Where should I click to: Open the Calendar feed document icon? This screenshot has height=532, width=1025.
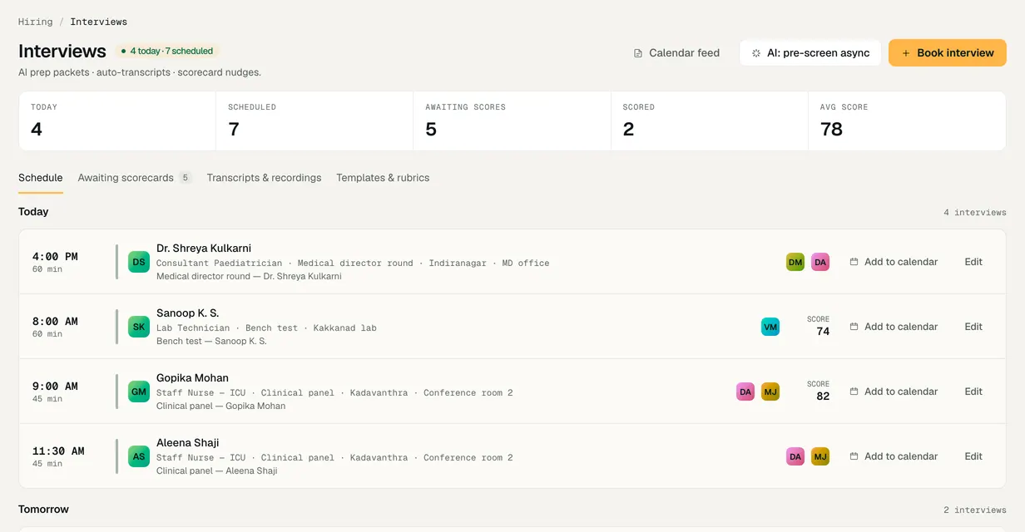638,53
